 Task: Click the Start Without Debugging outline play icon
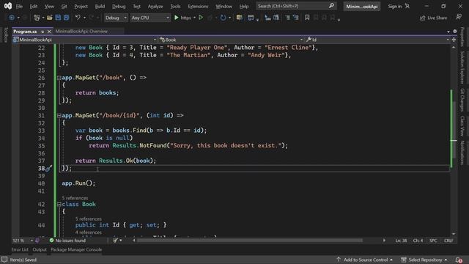point(201,18)
